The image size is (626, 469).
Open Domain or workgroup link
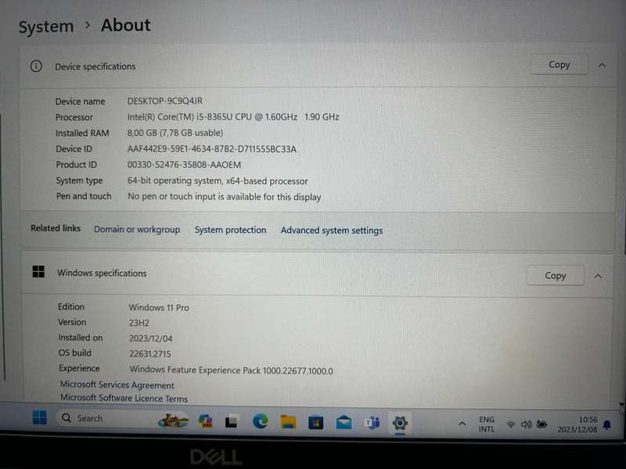[137, 230]
